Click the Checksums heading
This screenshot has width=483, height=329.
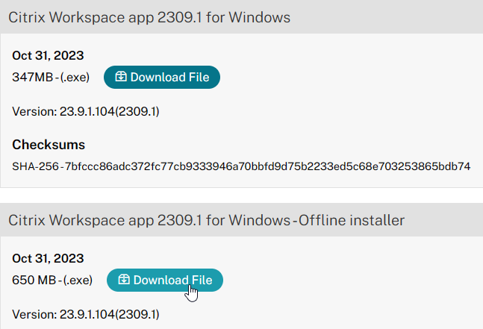point(49,145)
